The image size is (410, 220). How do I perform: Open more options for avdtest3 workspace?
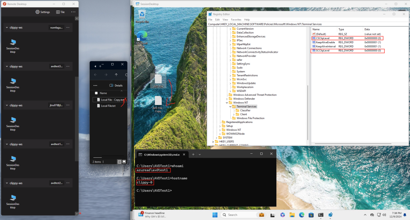68,66
